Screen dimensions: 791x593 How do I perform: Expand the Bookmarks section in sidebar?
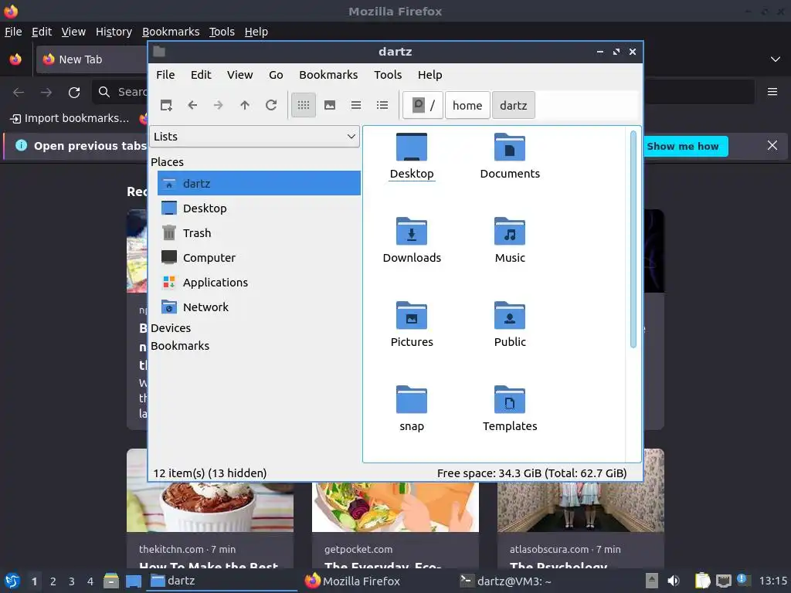[179, 345]
